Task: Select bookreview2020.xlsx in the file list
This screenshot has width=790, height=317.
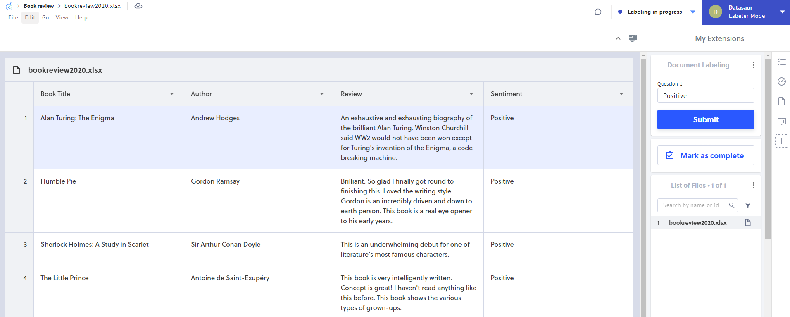Action: point(697,223)
